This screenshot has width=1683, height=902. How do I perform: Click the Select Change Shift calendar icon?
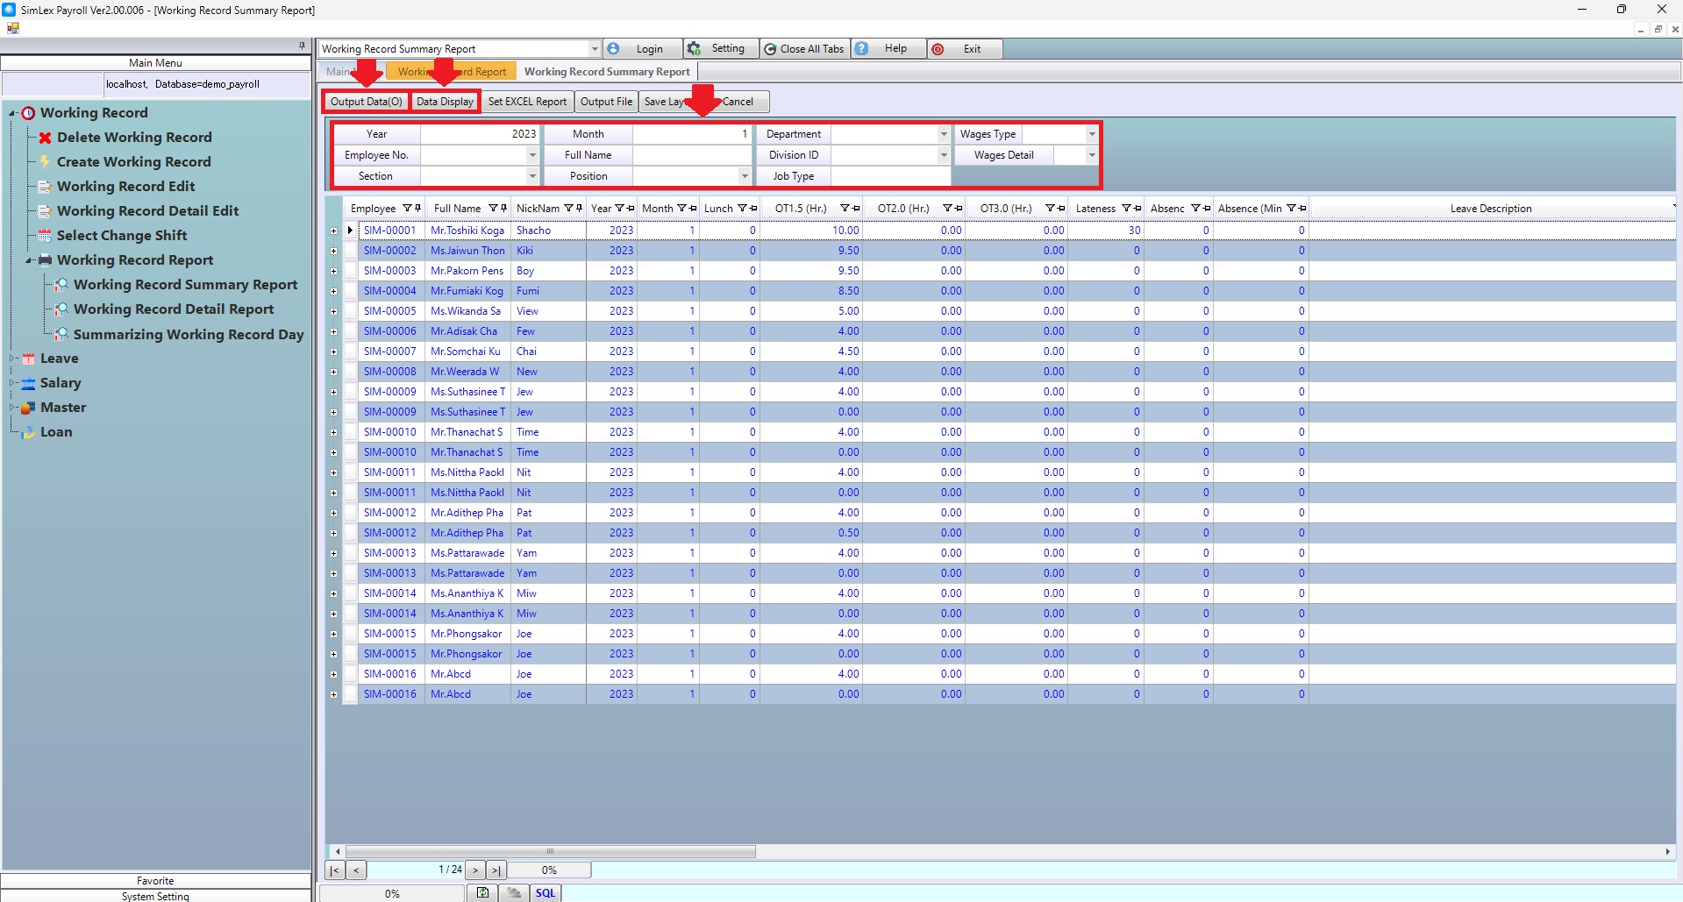(45, 236)
